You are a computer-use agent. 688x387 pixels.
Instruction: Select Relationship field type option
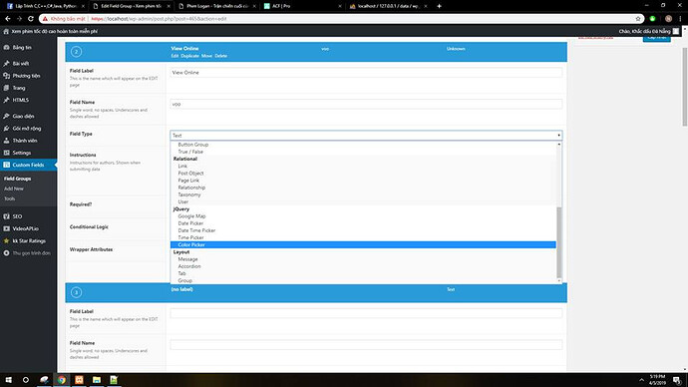coord(191,188)
